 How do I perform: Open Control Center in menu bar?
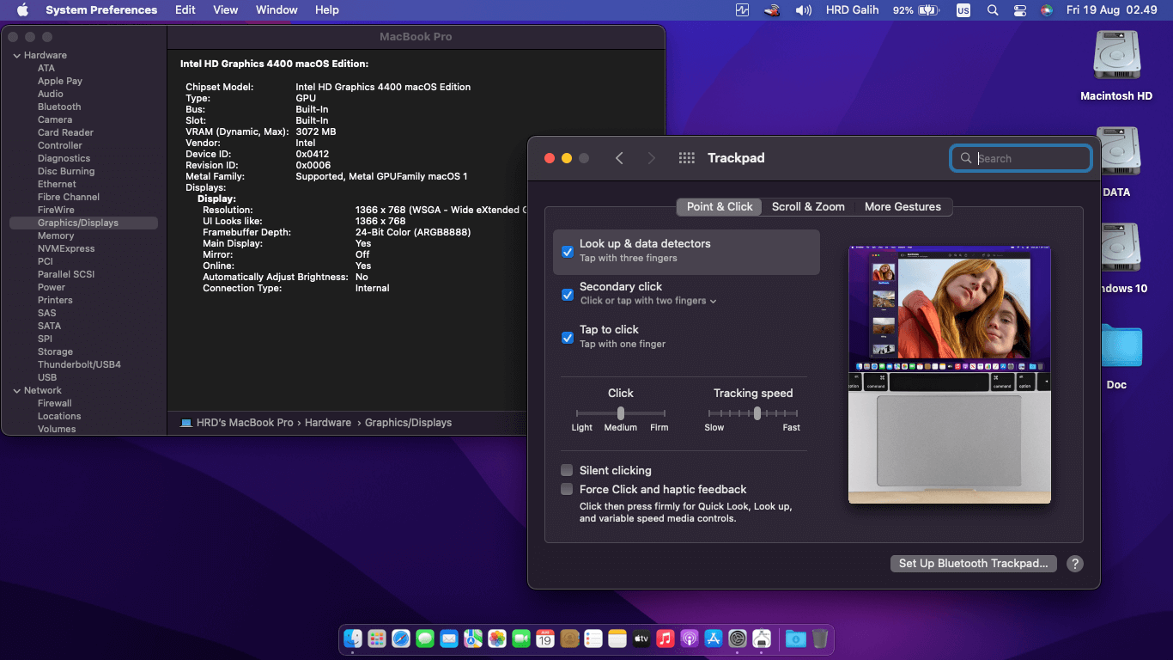coord(1019,10)
